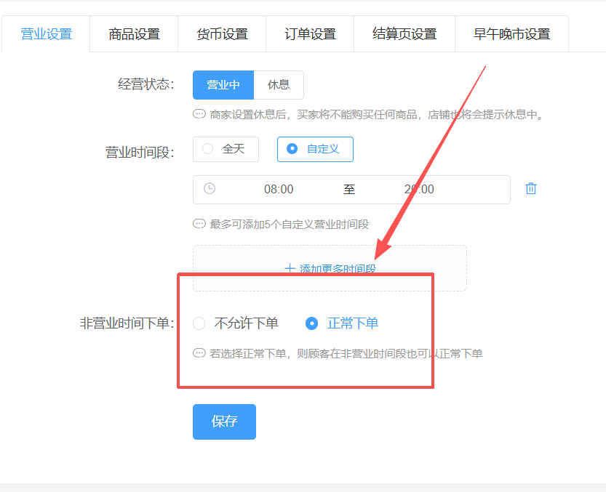The image size is (606, 492).
Task: Click the clock icon in the time range field
Action: point(210,189)
